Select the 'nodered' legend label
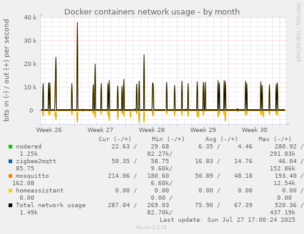This screenshot has height=234, width=304. pyautogui.click(x=29, y=147)
